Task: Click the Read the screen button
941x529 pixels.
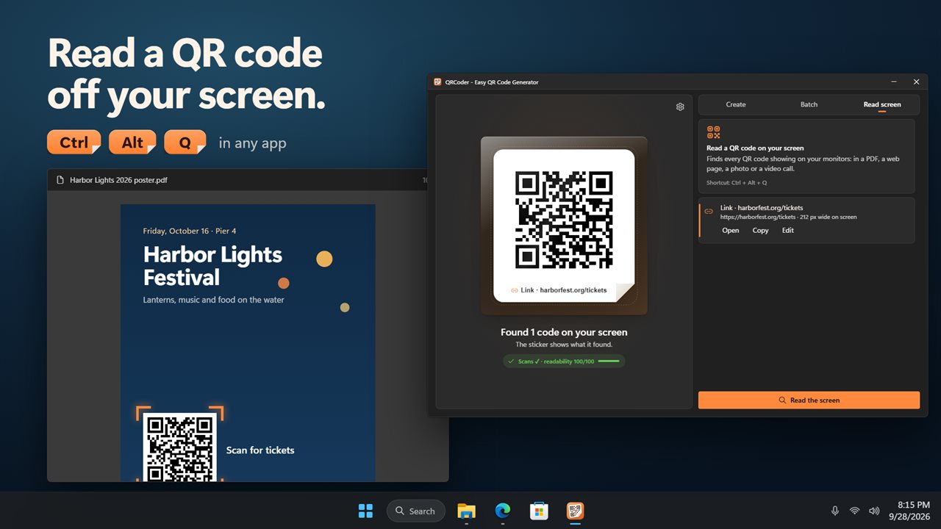Action: pos(809,400)
